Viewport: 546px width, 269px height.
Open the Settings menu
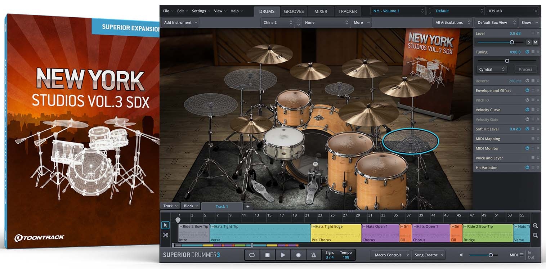click(201, 11)
